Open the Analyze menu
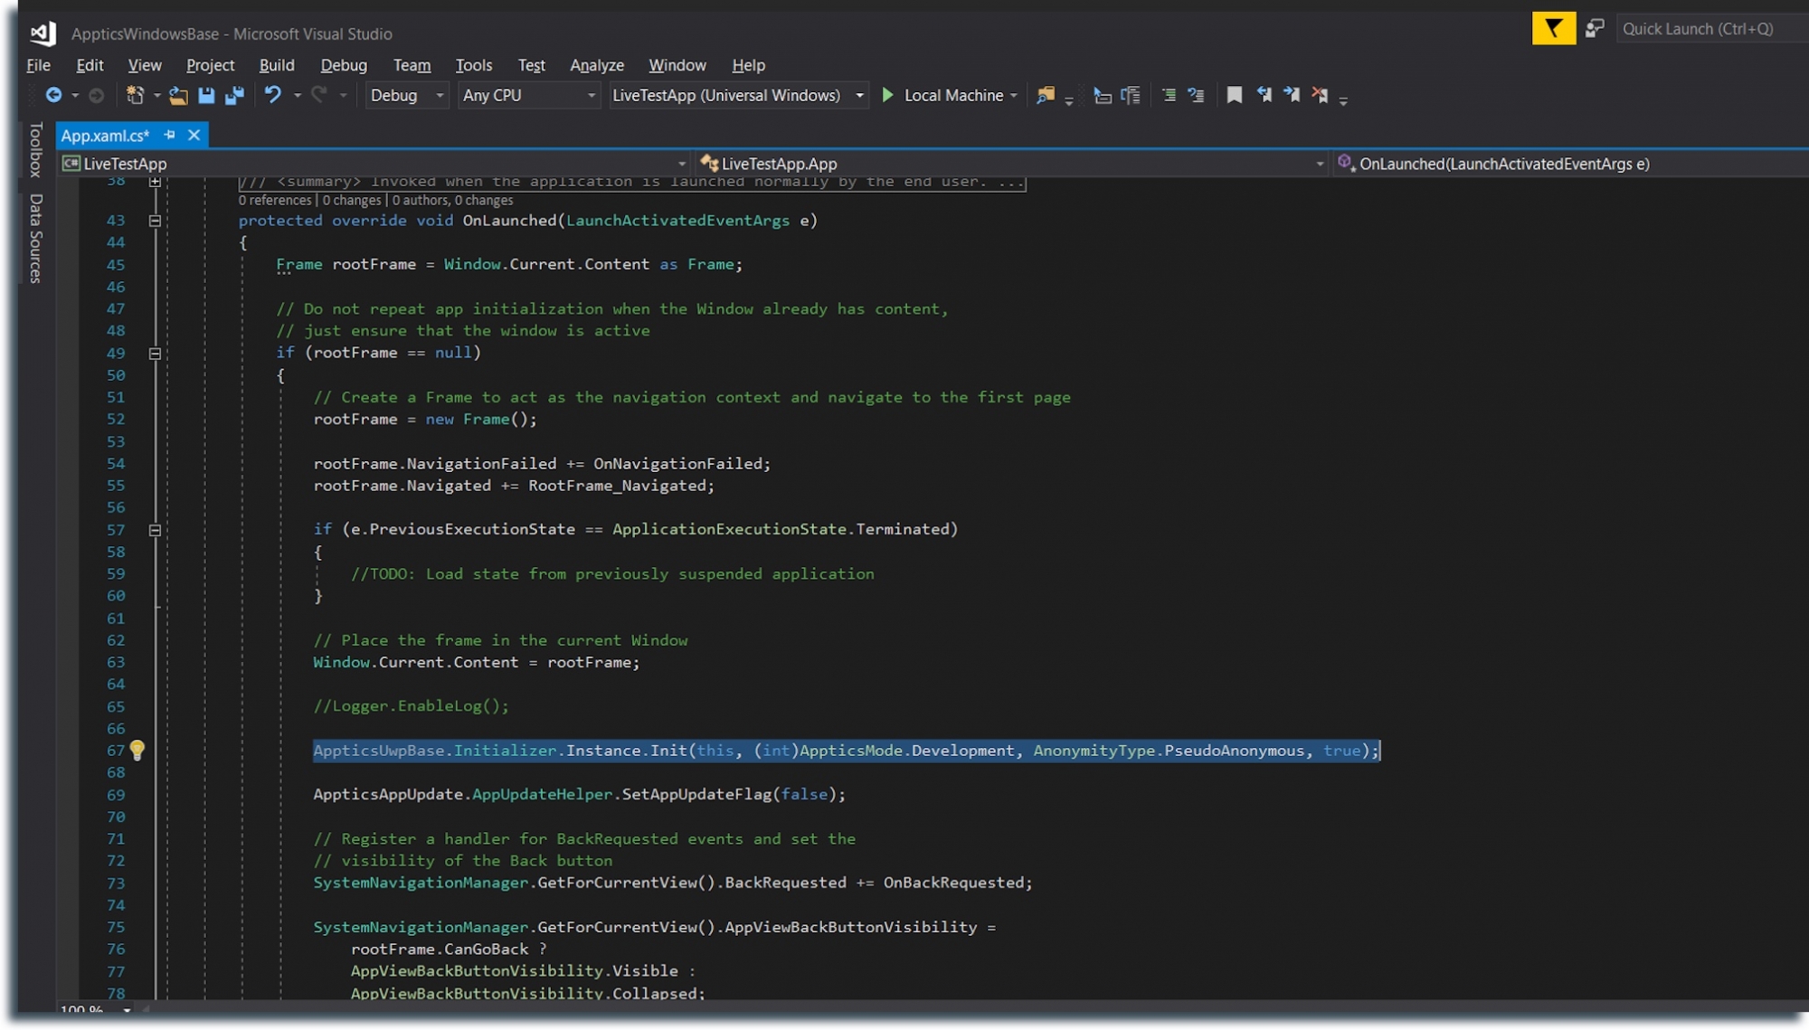The width and height of the screenshot is (1809, 1030). (596, 65)
